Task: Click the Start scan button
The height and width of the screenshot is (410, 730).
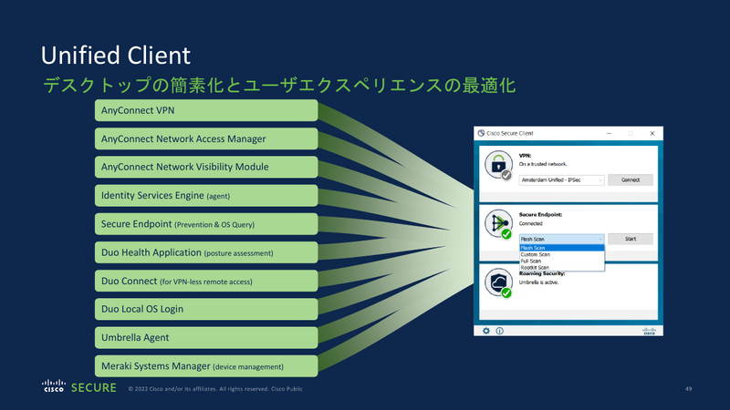Action: pos(631,239)
